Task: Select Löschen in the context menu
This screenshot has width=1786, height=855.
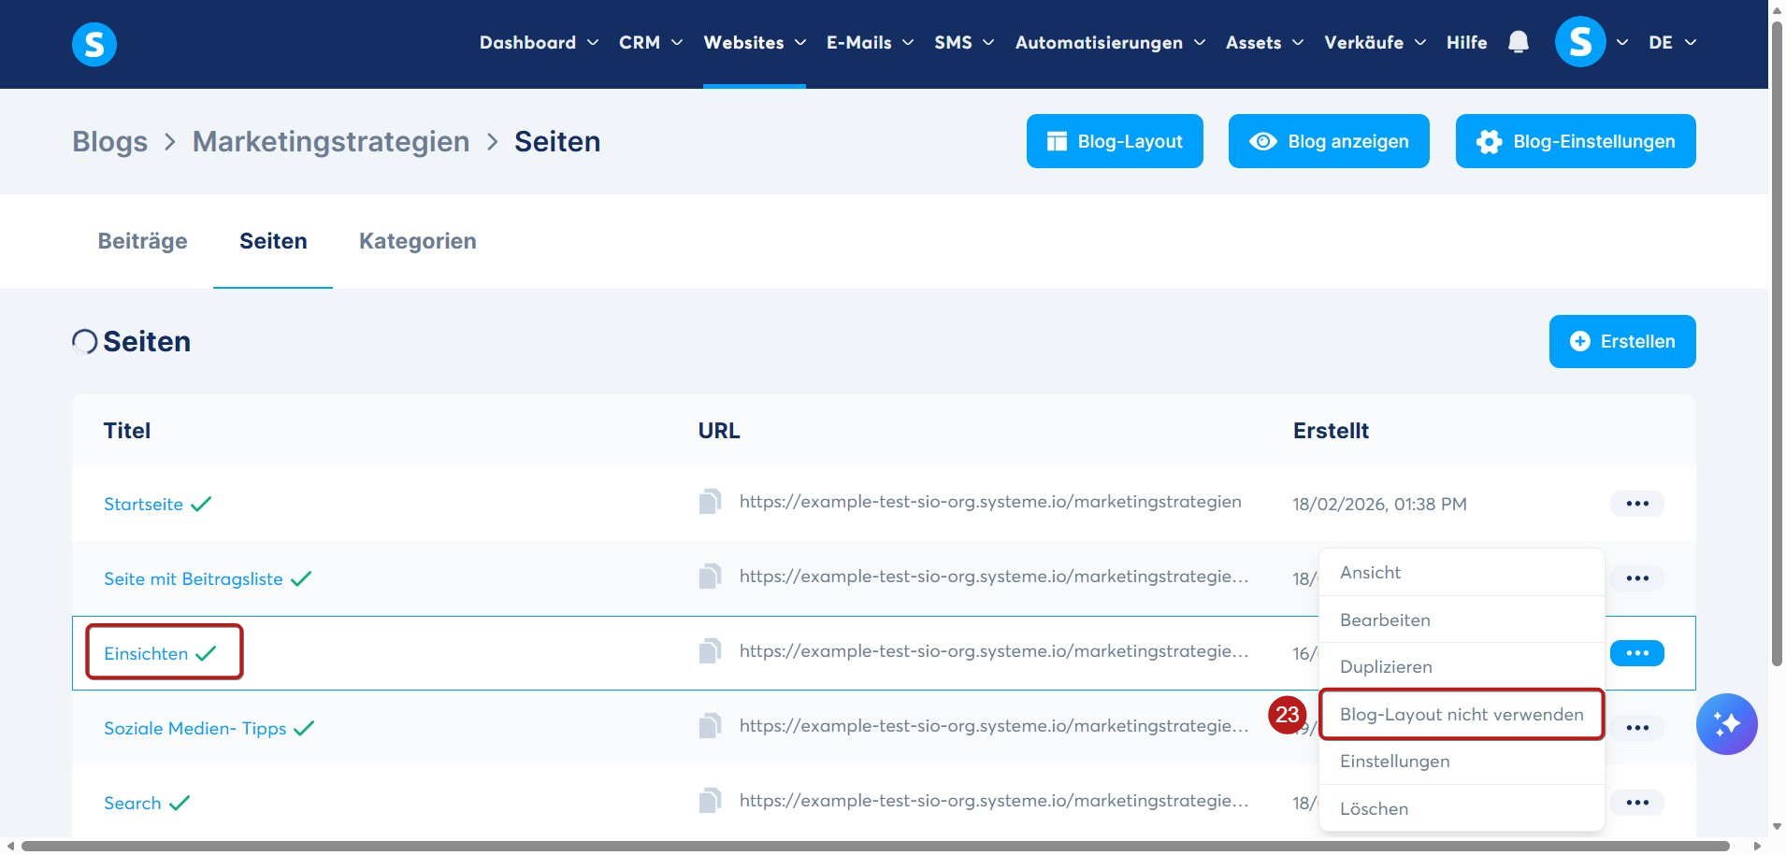Action: point(1462,809)
